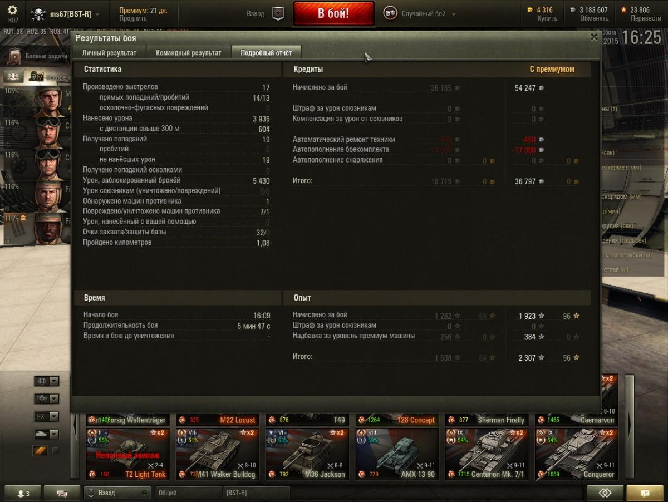This screenshot has height=502, width=668.
Task: Open the tank silhouette filter dropdown
Action: [46, 434]
